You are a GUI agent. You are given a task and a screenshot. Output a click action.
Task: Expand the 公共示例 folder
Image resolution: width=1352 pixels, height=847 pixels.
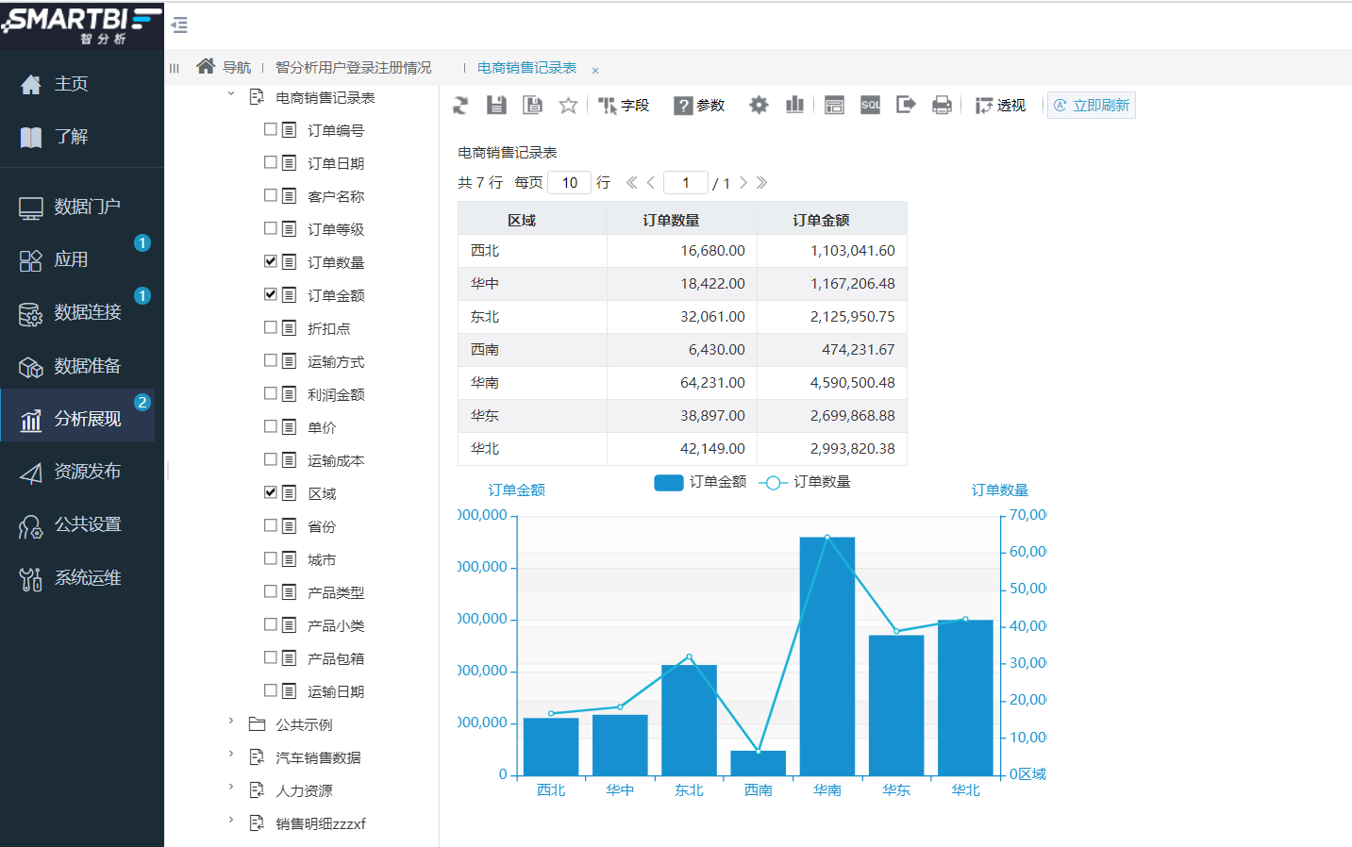tap(231, 722)
